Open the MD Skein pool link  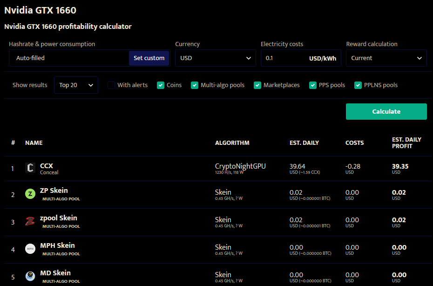pos(55,273)
